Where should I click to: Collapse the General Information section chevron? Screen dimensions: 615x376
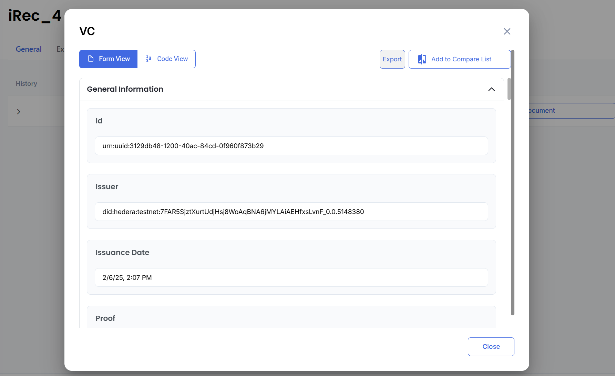coord(491,89)
